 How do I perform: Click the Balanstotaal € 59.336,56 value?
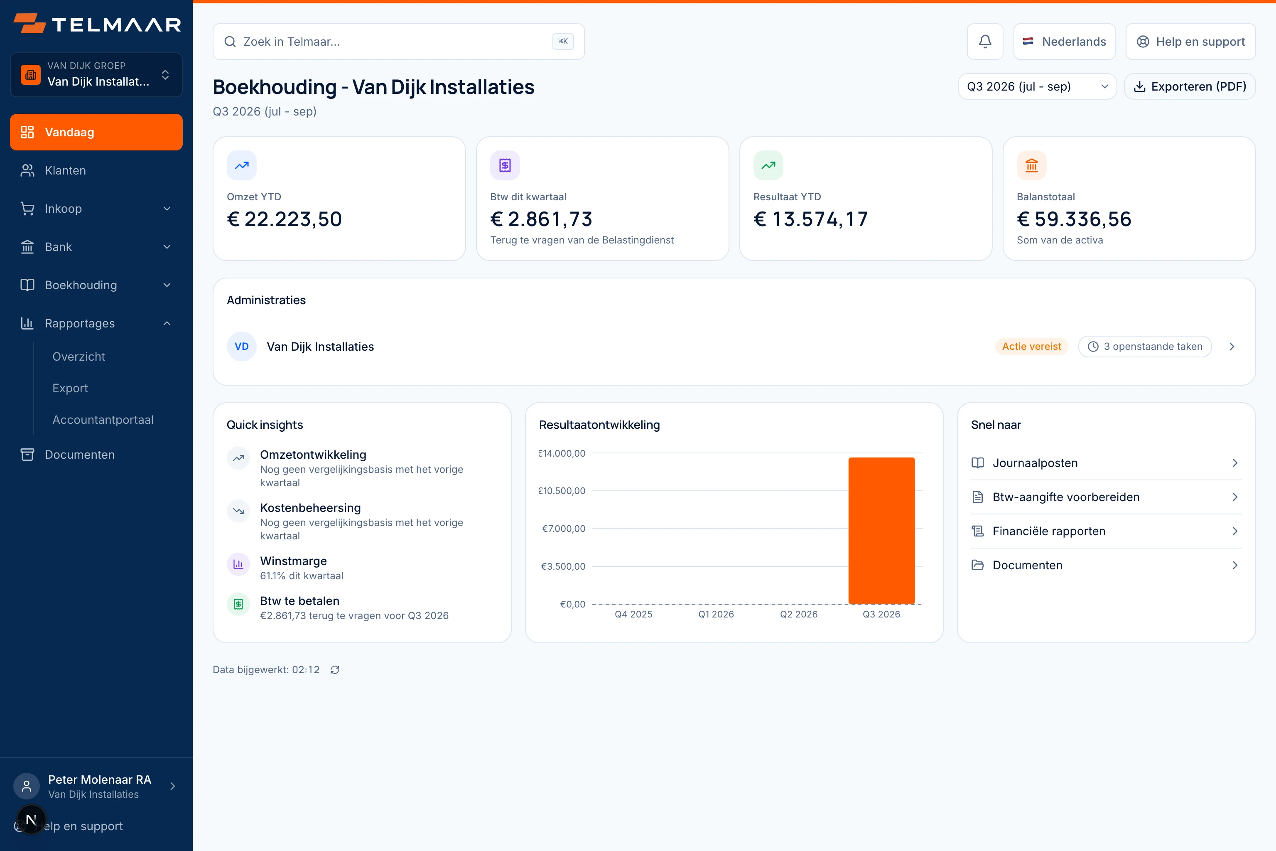click(1074, 219)
